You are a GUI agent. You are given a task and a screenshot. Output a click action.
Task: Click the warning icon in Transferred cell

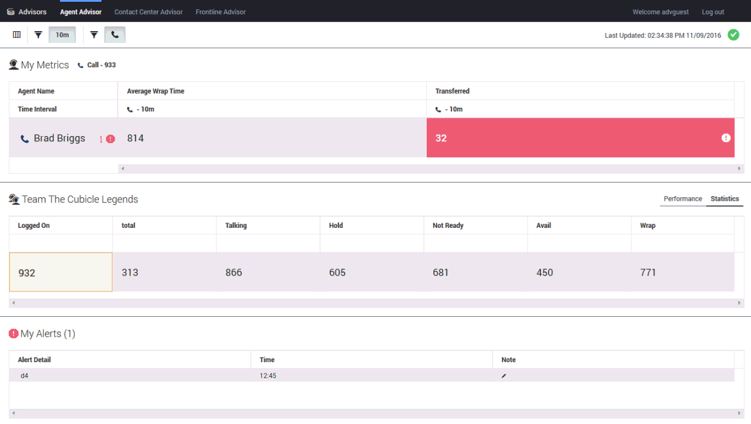coord(726,138)
